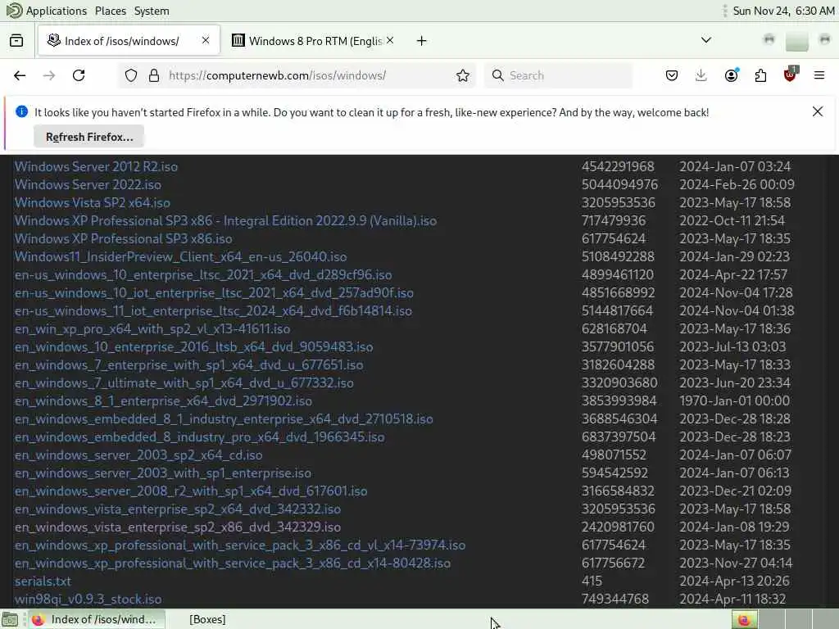This screenshot has height=629, width=839.
Task: Switch to Boxes taskbar window
Action: click(207, 619)
